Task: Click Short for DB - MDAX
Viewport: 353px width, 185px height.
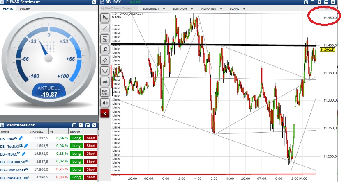Action: pyautogui.click(x=91, y=153)
